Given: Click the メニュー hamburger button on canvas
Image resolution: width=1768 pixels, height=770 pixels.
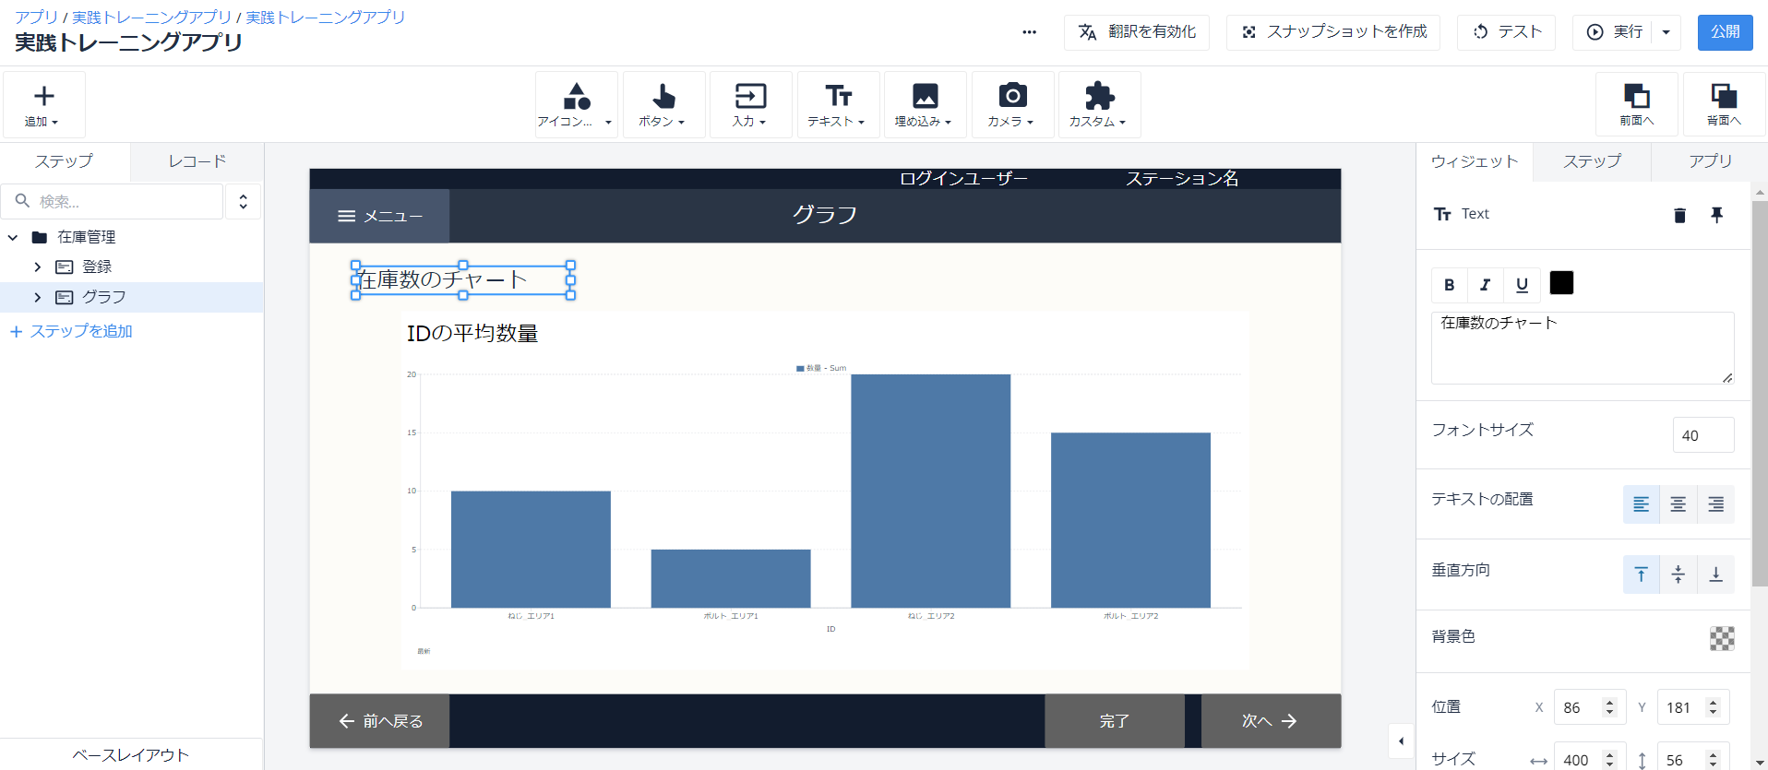Looking at the screenshot, I should (x=379, y=217).
